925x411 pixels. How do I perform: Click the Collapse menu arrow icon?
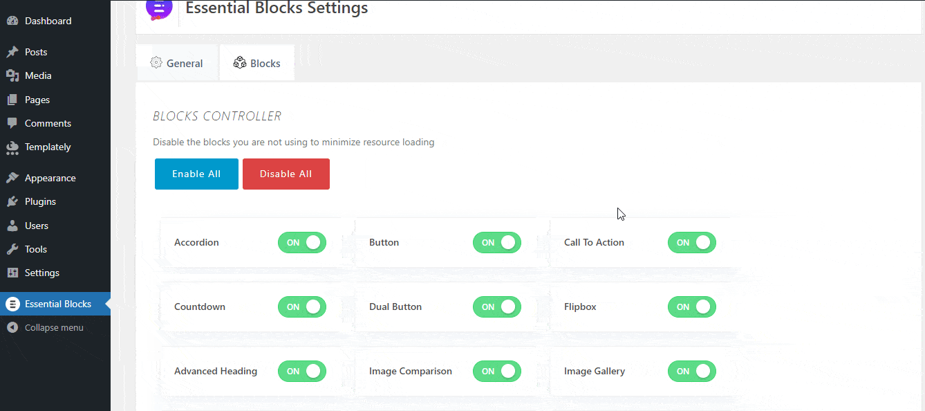(x=12, y=327)
